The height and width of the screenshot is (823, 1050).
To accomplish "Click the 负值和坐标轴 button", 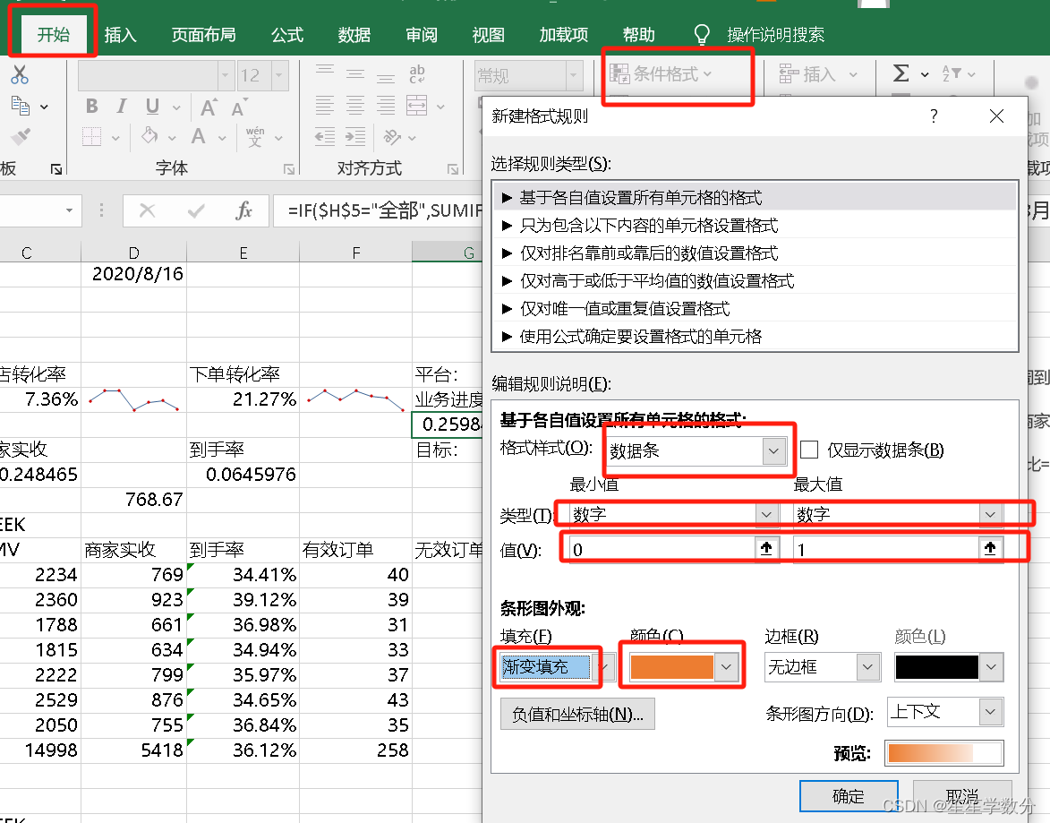I will click(x=577, y=714).
